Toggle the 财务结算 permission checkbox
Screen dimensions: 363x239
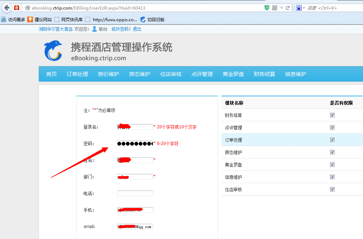(332, 115)
